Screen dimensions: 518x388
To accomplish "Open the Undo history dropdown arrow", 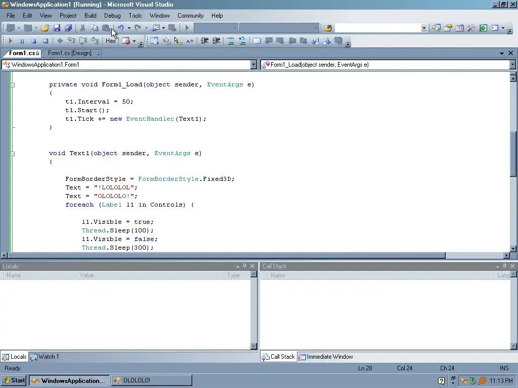I will click(x=129, y=28).
